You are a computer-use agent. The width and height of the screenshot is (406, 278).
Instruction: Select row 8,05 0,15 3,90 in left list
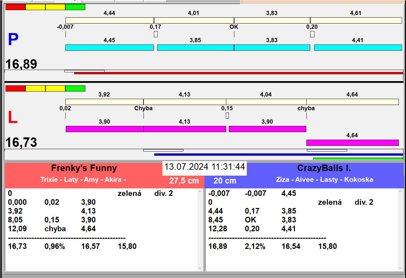[52, 220]
